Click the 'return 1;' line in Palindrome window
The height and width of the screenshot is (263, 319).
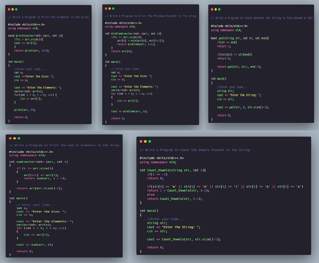224,46
